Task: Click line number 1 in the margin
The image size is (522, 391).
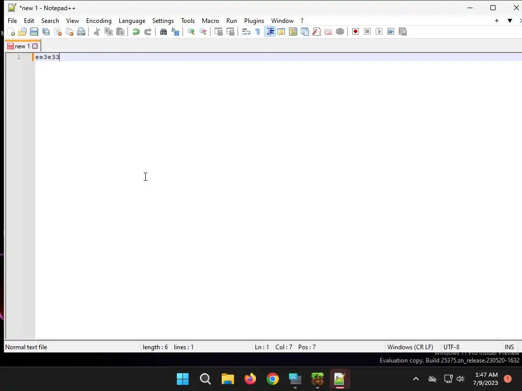Action: coord(19,57)
